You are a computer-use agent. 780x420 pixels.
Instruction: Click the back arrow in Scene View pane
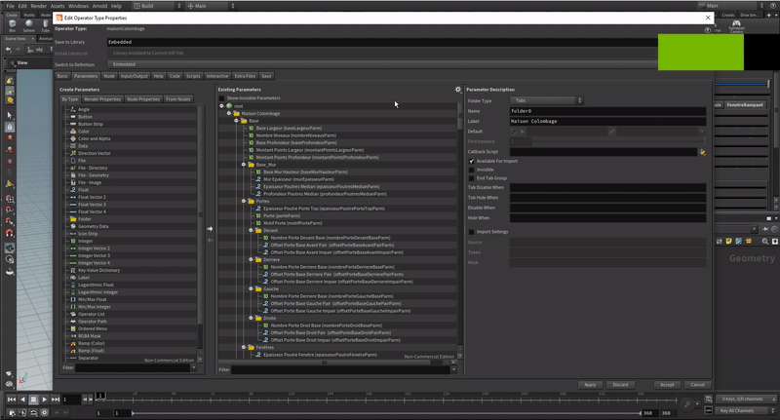click(x=9, y=49)
